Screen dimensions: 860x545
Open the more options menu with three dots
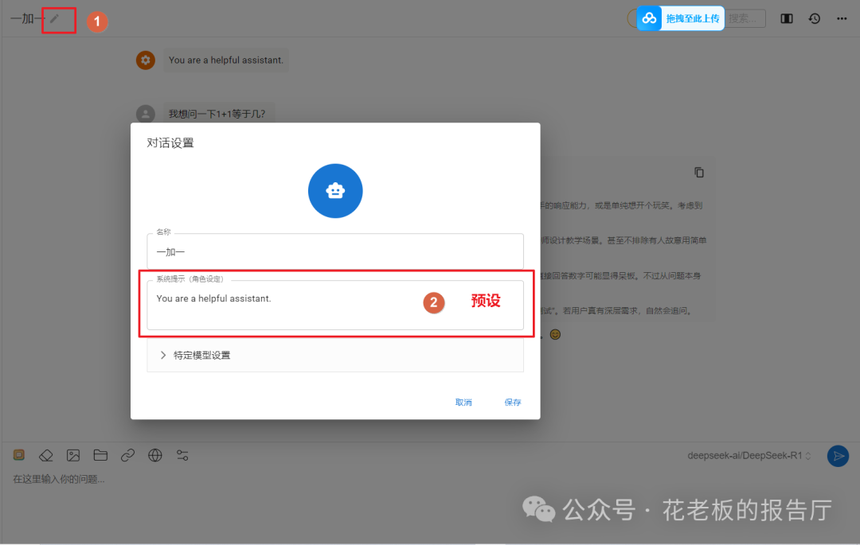click(x=842, y=18)
